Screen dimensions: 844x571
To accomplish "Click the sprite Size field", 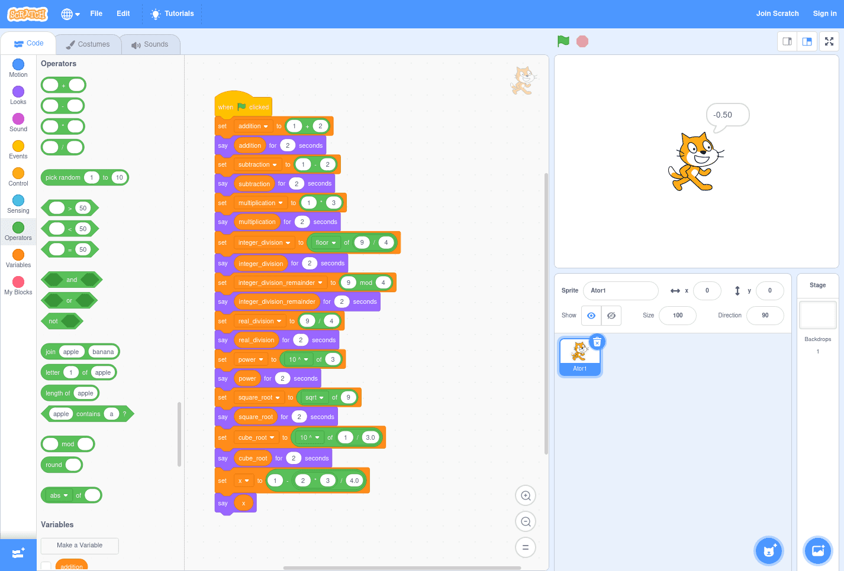I will click(678, 316).
